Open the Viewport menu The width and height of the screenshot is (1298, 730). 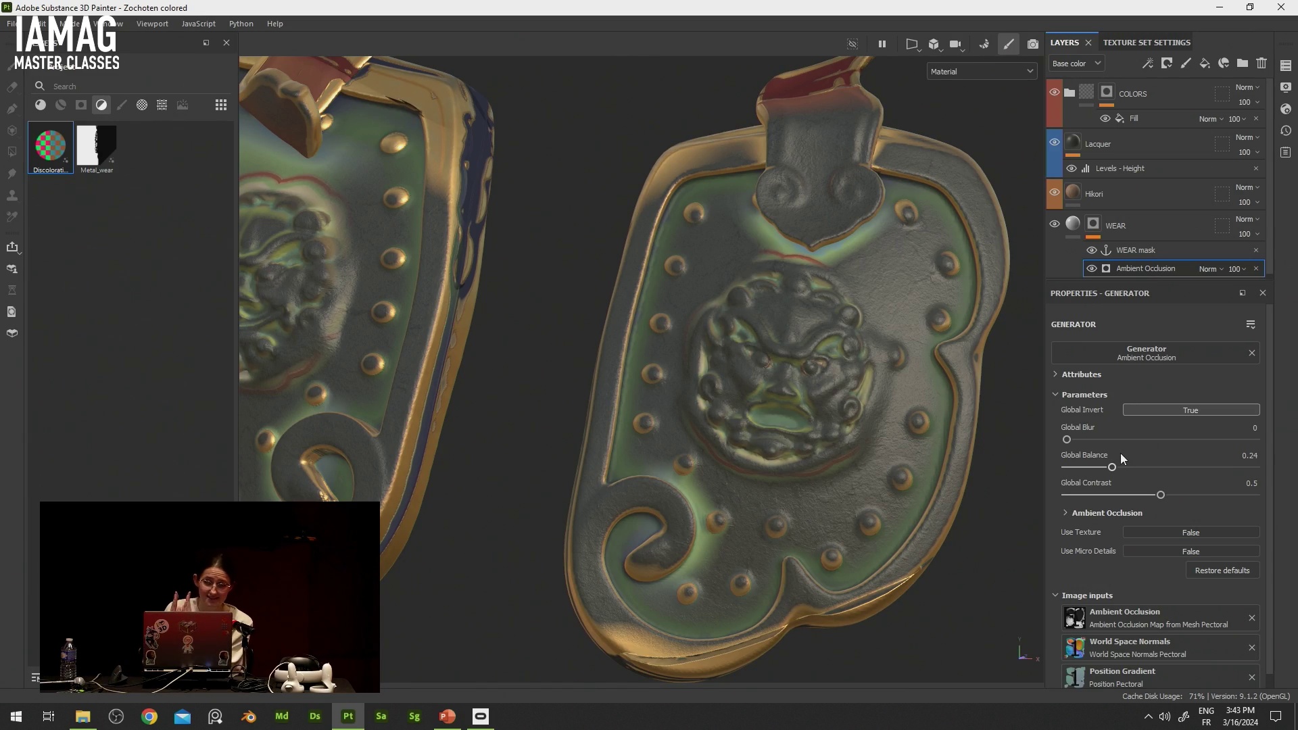point(152,24)
